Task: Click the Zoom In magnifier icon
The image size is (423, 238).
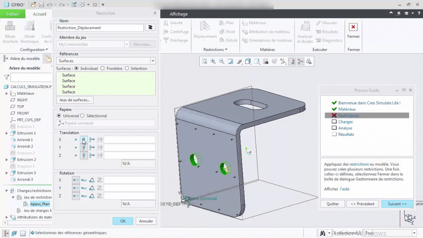Action: coord(213,61)
